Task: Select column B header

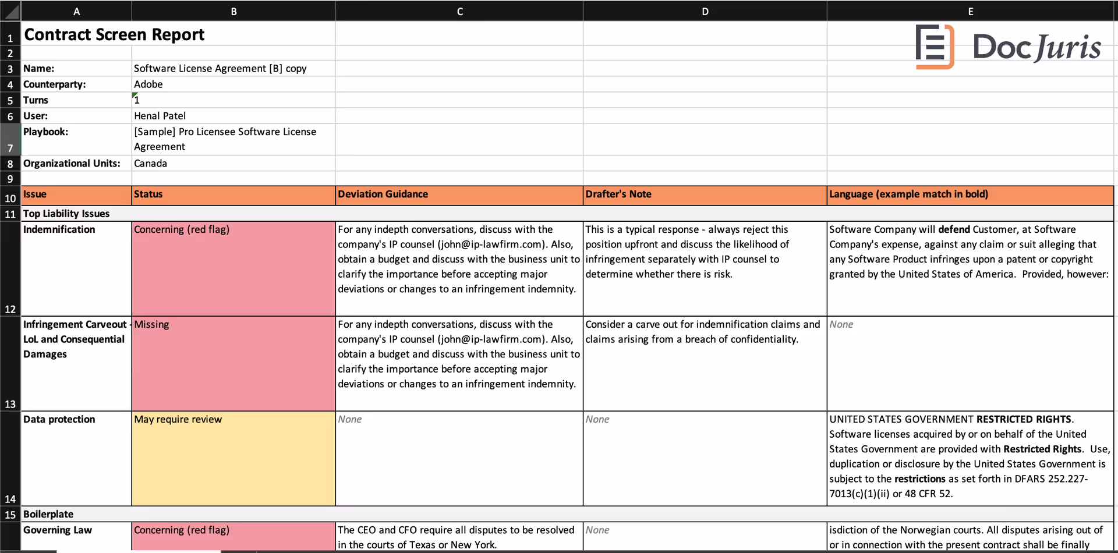Action: [233, 11]
